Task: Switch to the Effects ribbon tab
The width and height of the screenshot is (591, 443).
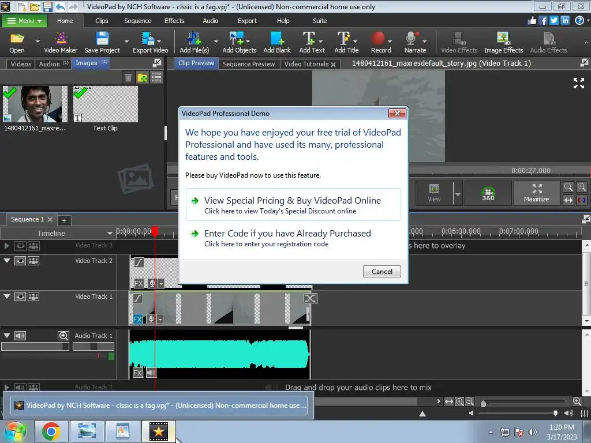Action: pos(174,21)
